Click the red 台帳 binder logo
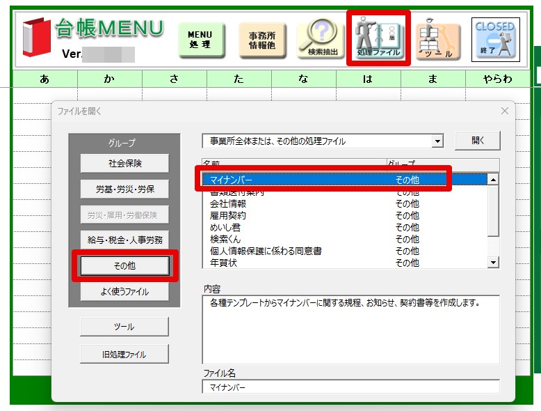This screenshot has height=411, width=541. [36, 37]
